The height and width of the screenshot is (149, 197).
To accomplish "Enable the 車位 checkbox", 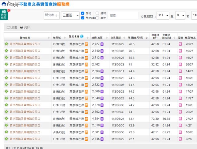I will click(x=97, y=18).
